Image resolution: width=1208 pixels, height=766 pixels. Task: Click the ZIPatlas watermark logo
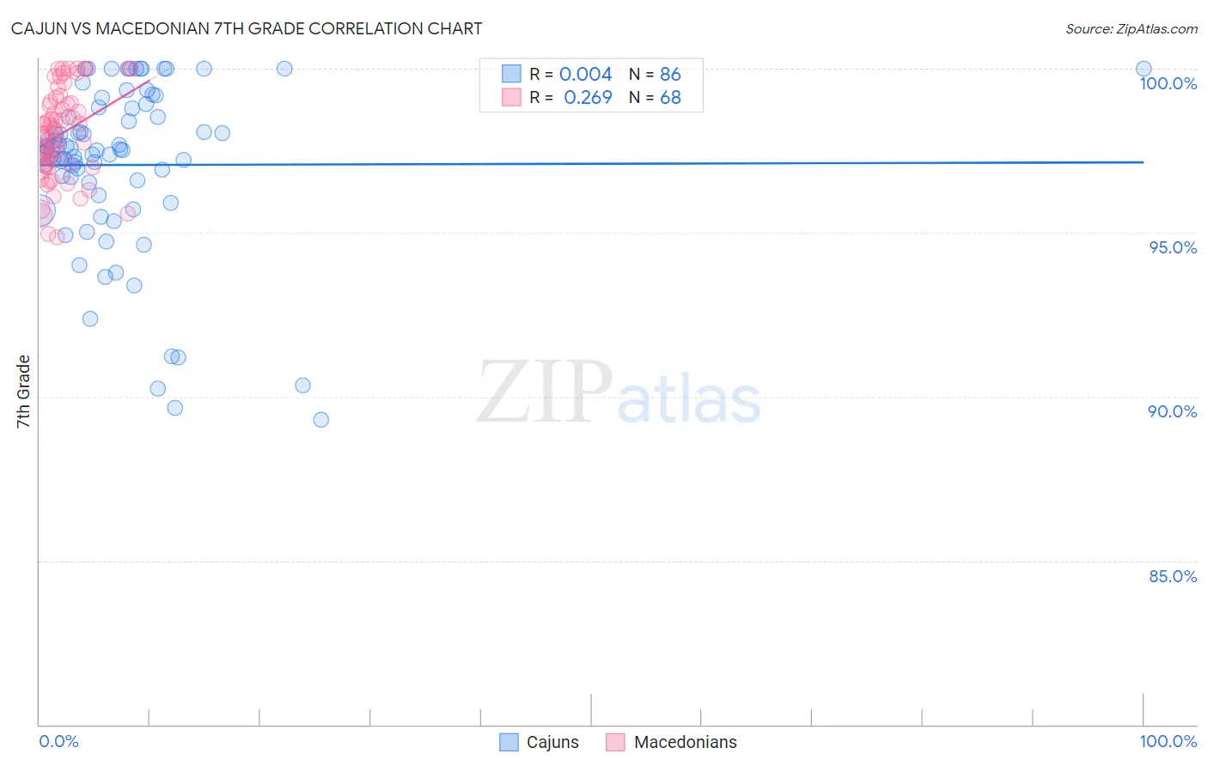coord(619,392)
